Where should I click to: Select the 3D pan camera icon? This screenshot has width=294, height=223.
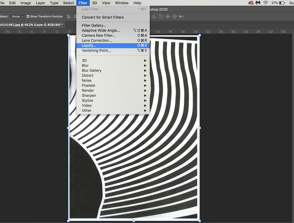click(x=168, y=17)
